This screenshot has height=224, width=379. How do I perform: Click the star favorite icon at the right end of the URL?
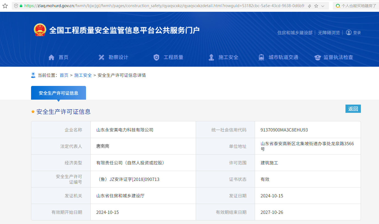[316, 6]
